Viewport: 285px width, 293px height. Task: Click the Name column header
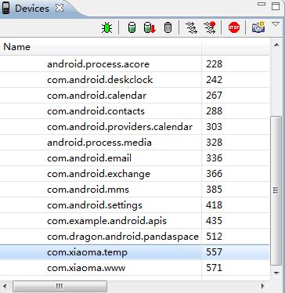(101, 47)
